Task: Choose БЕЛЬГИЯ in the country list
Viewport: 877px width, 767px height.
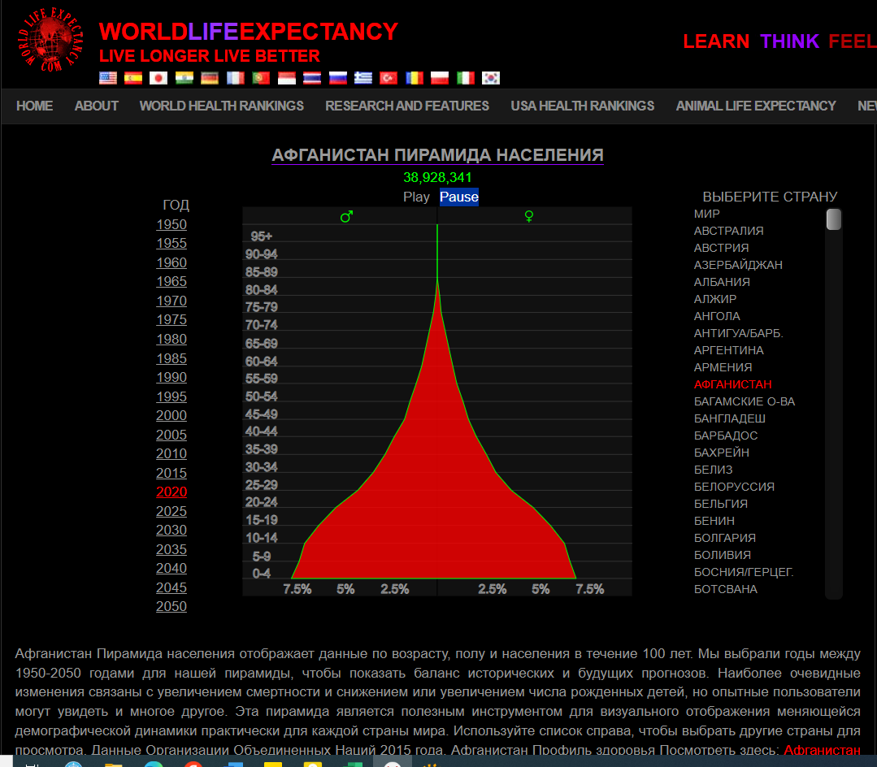Action: coord(720,504)
